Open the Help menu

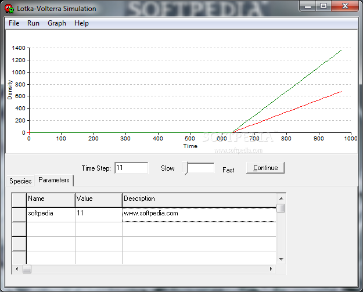(81, 23)
